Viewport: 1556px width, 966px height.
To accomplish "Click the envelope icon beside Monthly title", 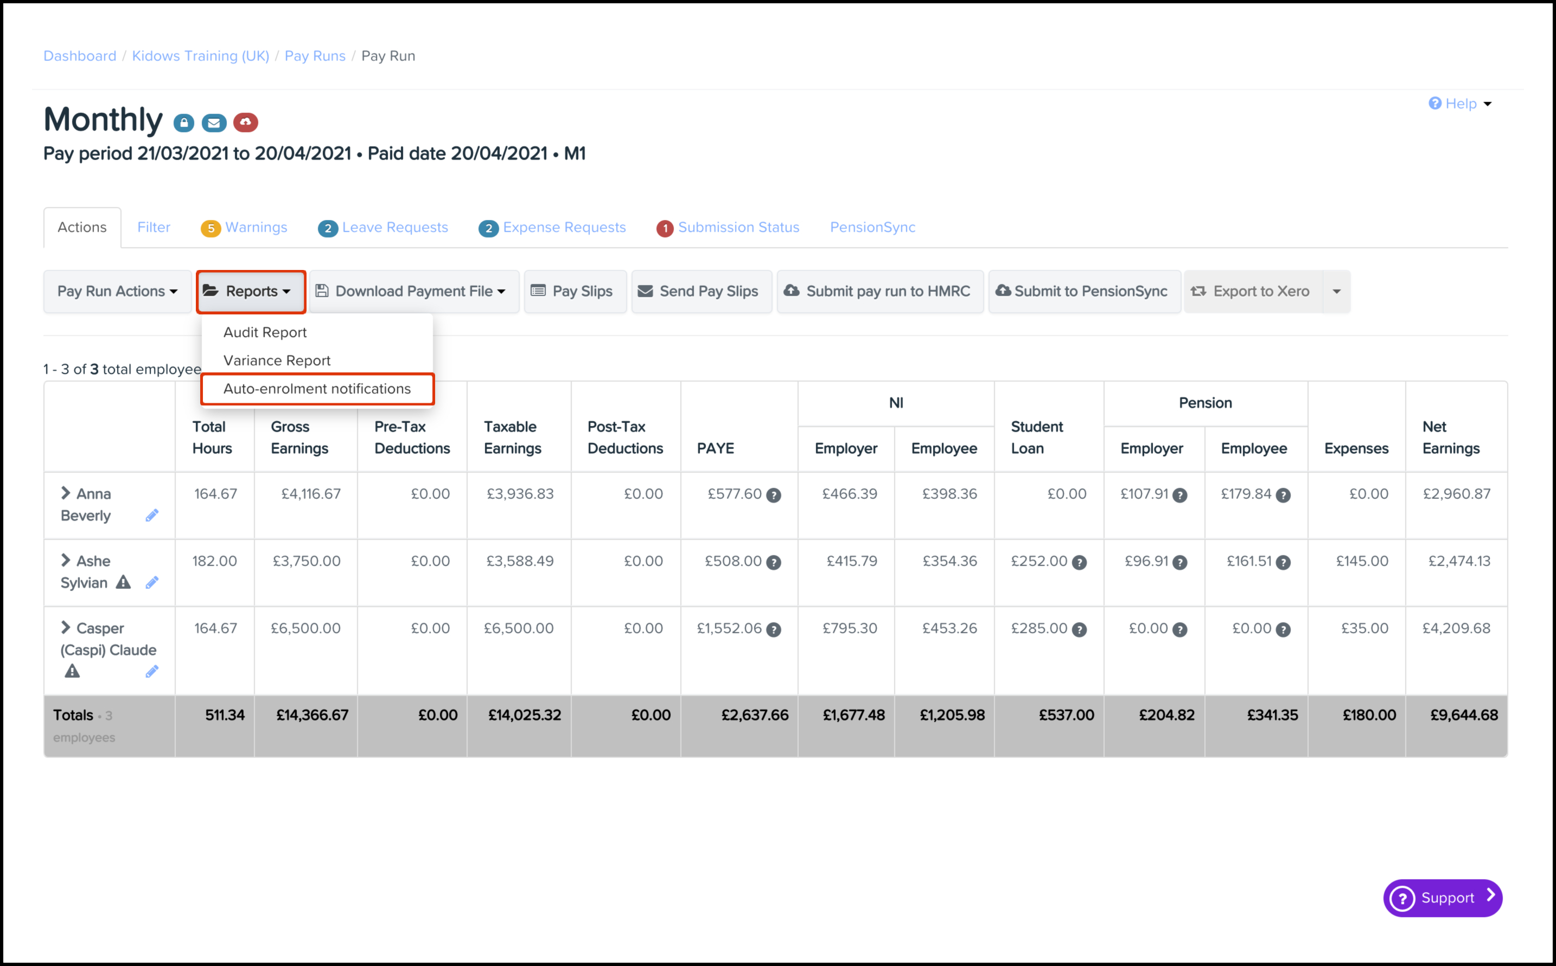I will [214, 123].
